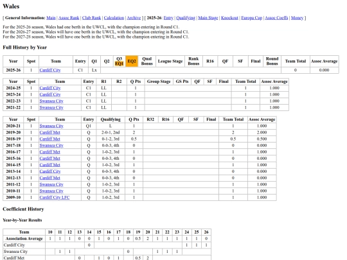The height and width of the screenshot is (260, 347).
Task: Click the Round Bonus column header
Action: [x=272, y=61]
